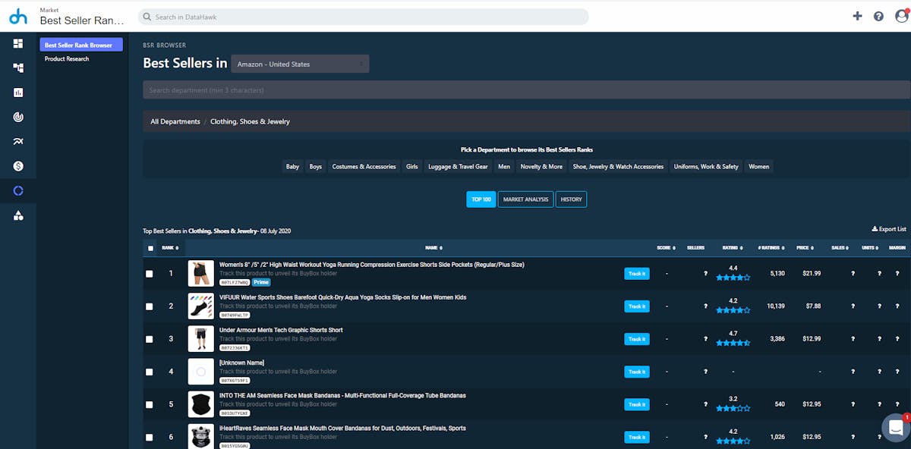Viewport: 911px width, 449px height.
Task: Sort by the NAME column header
Action: tap(433, 248)
